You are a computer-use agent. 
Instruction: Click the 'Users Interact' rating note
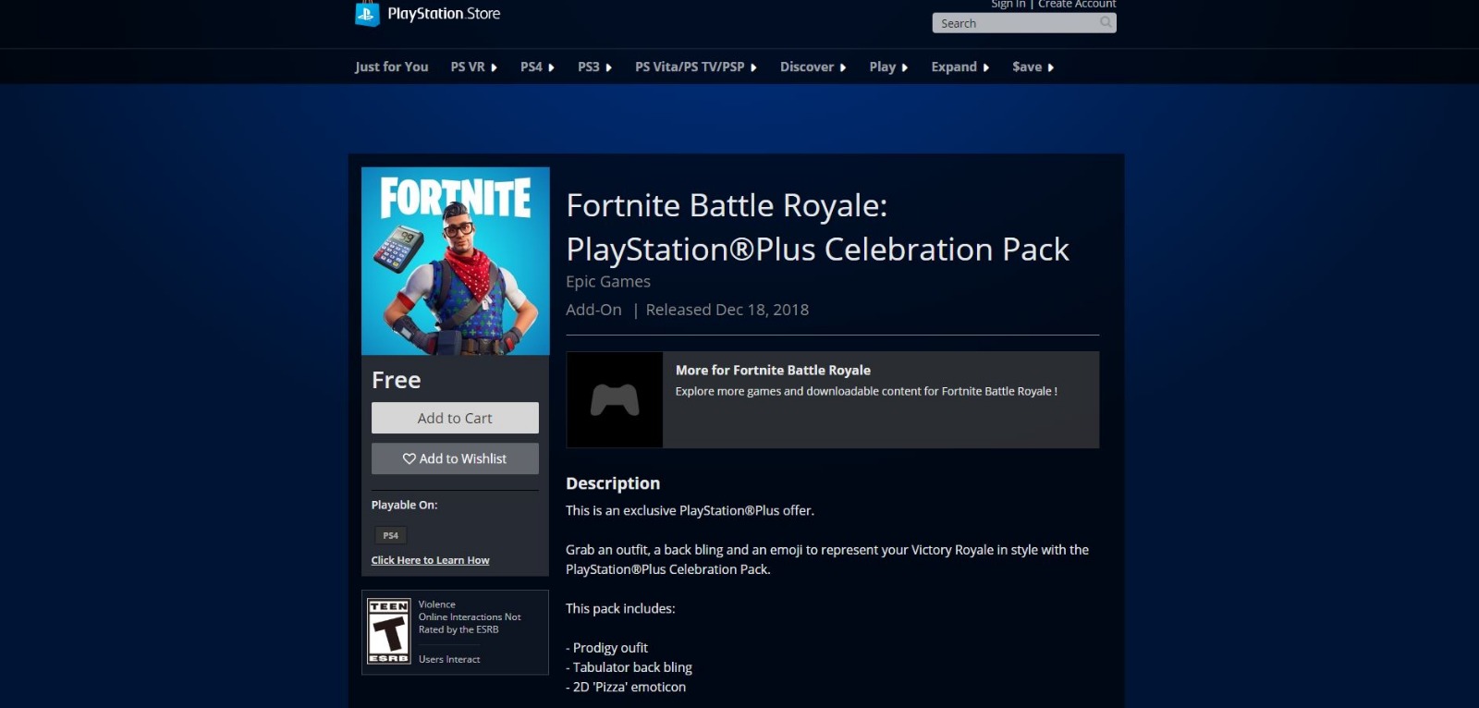pos(449,659)
